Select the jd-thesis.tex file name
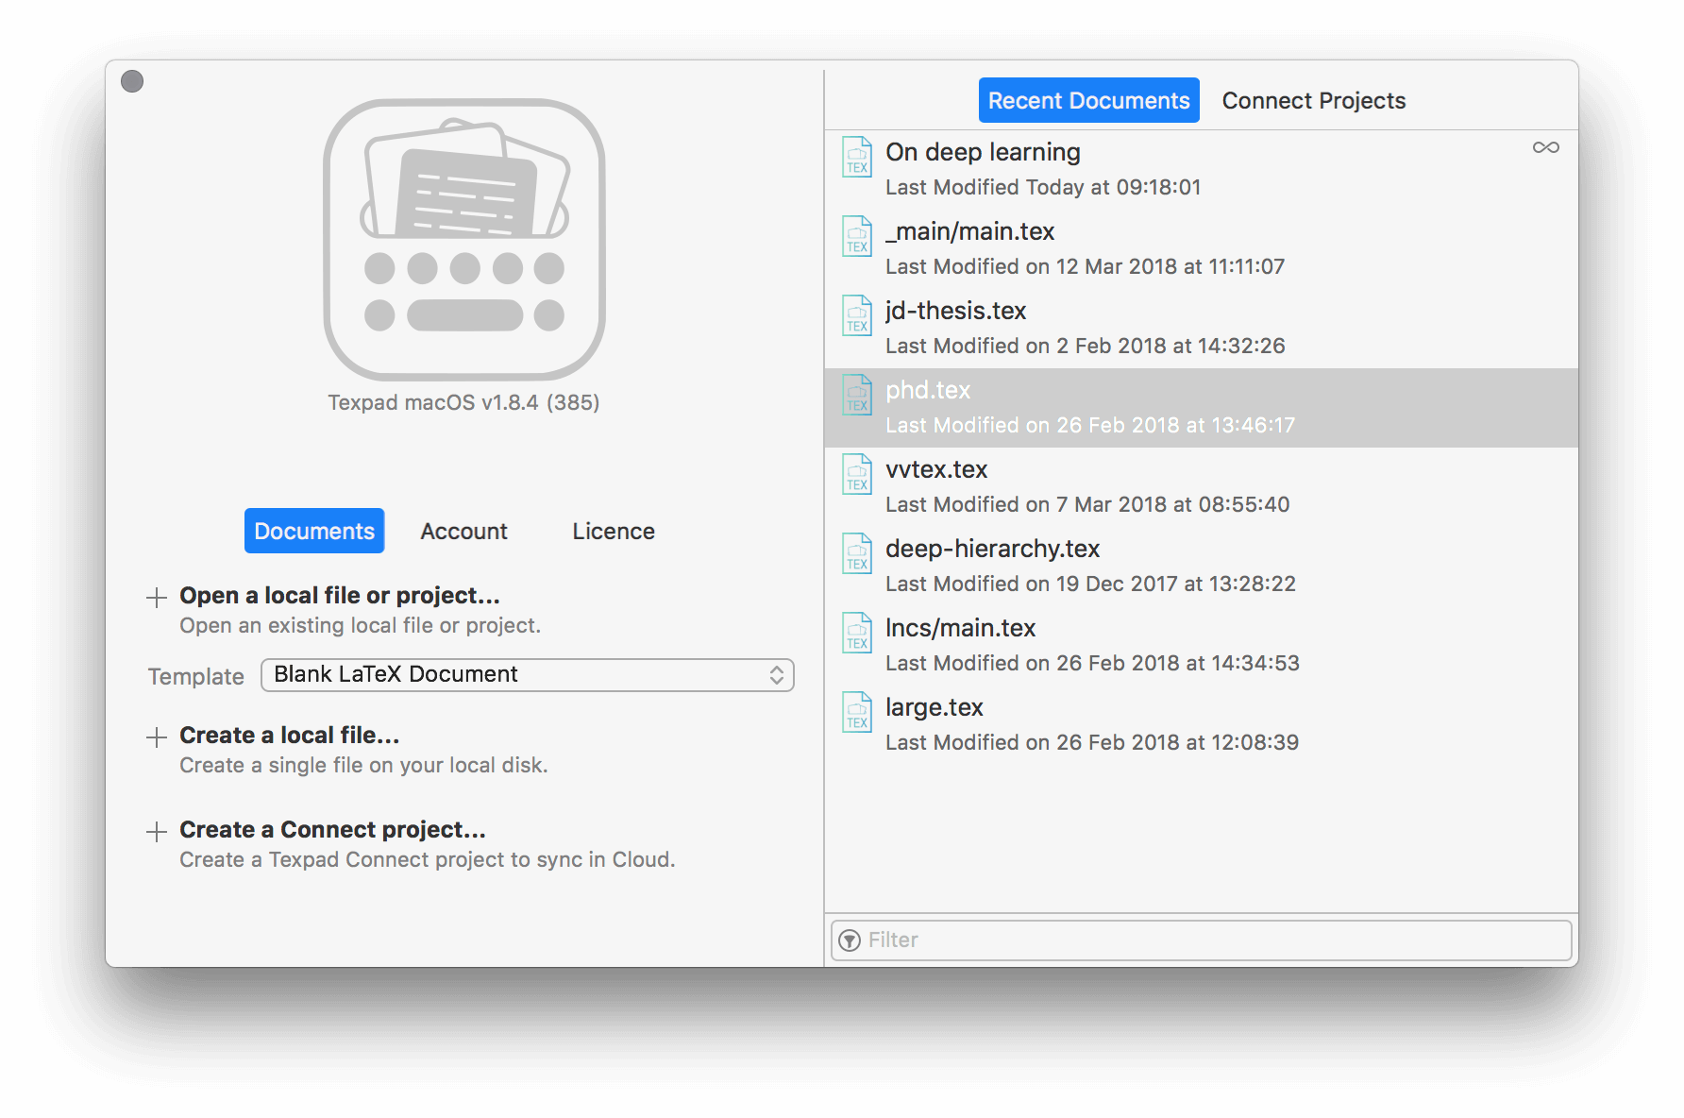 955,311
